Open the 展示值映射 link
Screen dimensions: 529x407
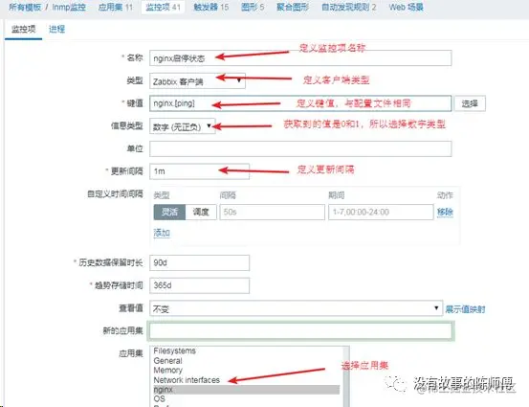point(465,309)
